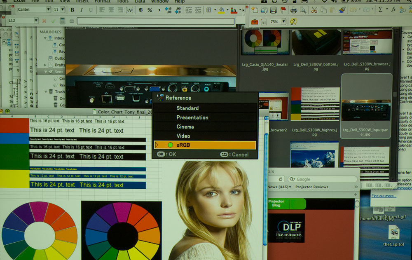
Task: Select the sRGB radio option
Action: click(x=170, y=145)
